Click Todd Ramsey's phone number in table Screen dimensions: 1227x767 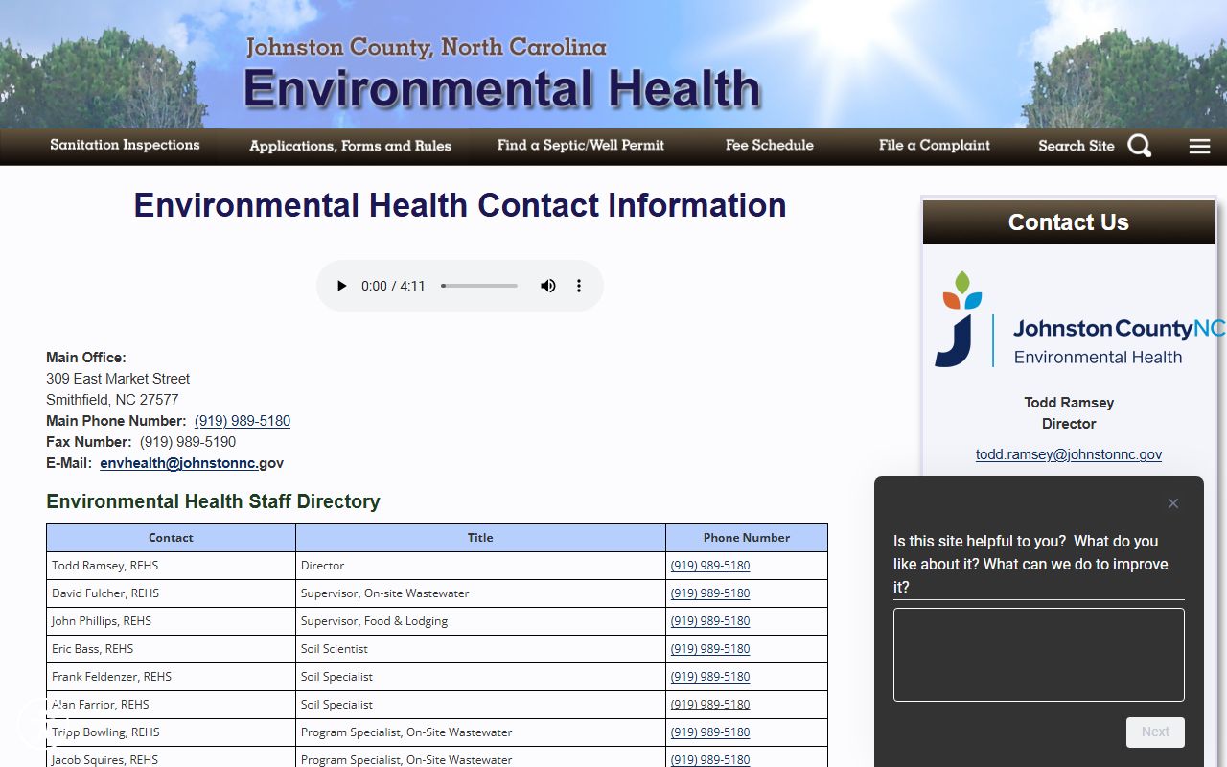click(x=710, y=566)
